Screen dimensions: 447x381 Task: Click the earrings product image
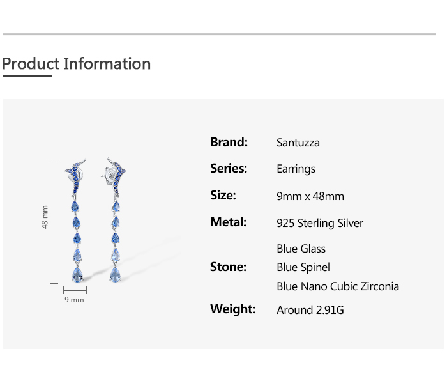[x=96, y=221]
